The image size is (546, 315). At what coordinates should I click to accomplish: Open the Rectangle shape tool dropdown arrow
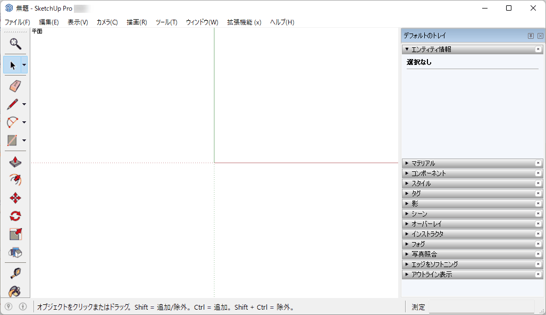coord(24,140)
